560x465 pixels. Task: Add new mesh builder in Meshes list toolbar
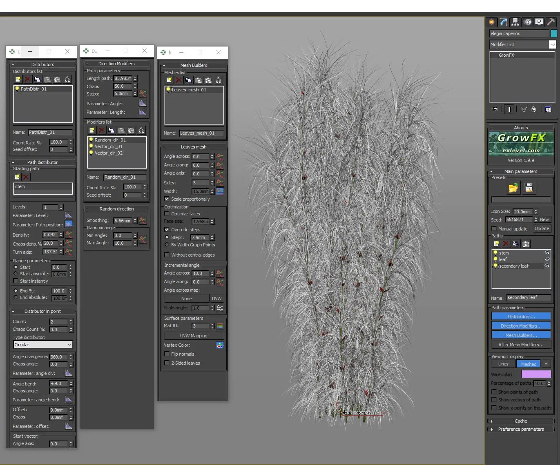tap(169, 80)
